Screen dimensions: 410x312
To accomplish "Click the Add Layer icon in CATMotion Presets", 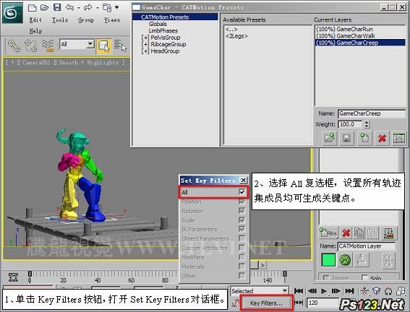I will pos(364,138).
